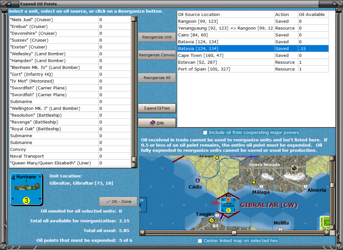343x250 pixels.
Task: Select "Gort" (Infantry HQ) row
Action: point(70,74)
